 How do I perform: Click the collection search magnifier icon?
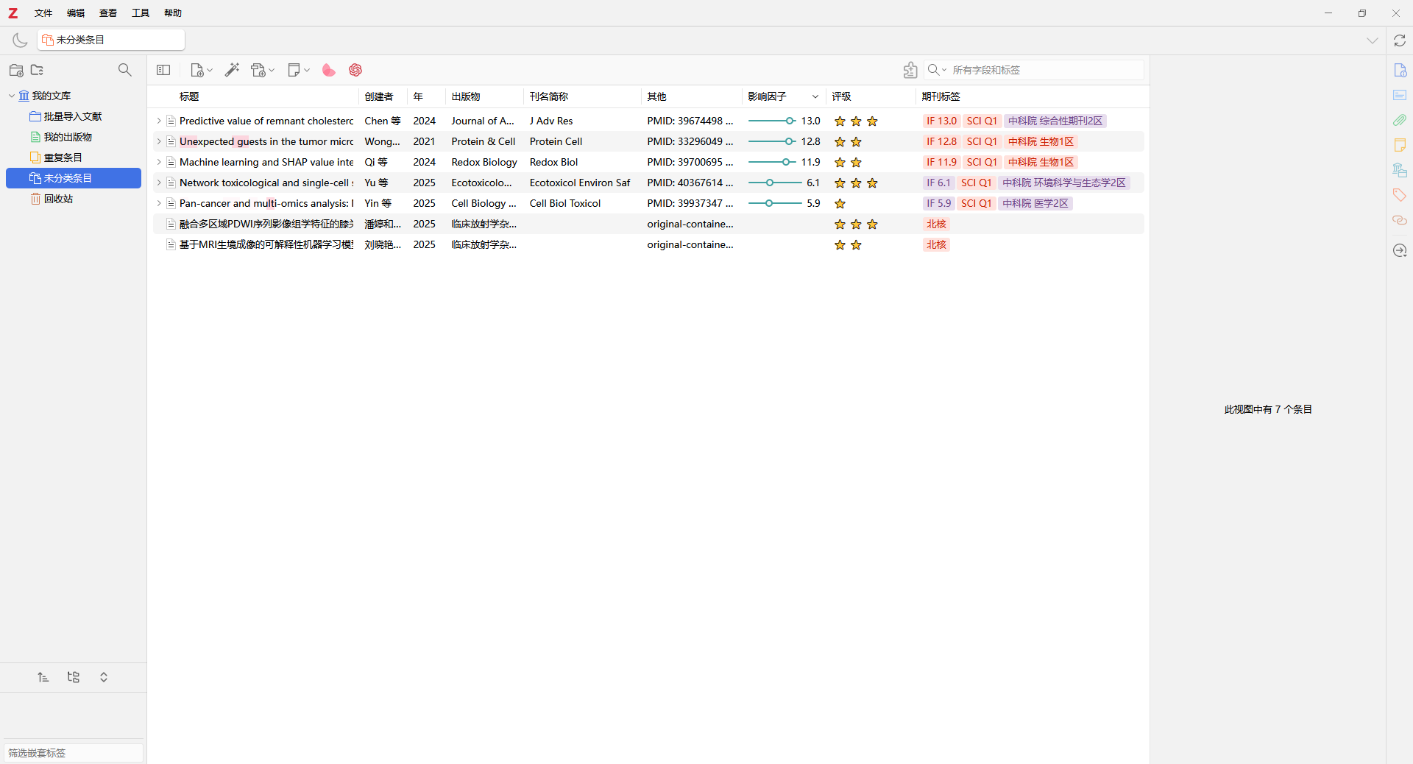pyautogui.click(x=125, y=70)
